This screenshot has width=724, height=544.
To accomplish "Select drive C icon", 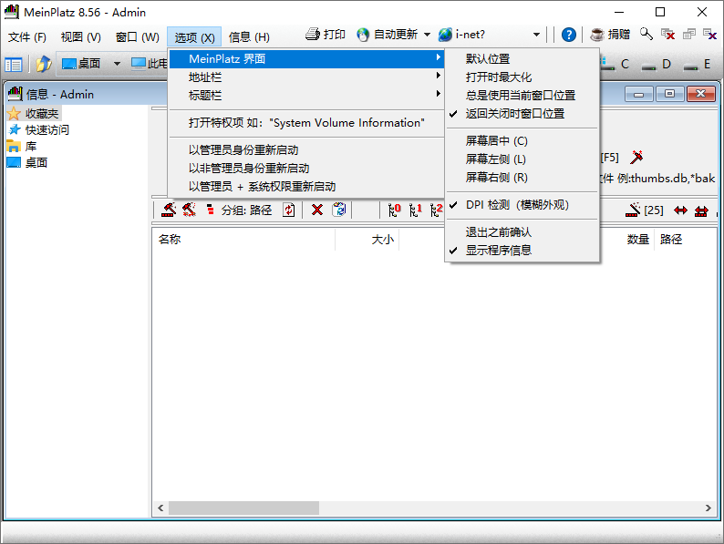I will click(607, 64).
